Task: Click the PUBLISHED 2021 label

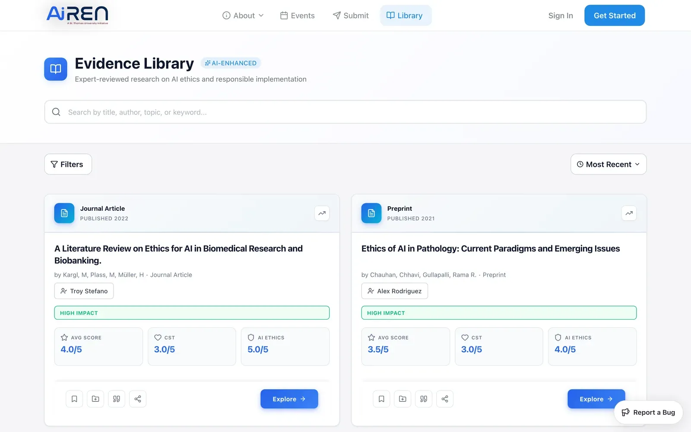Action: coord(411,219)
